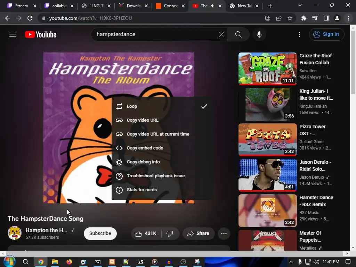Screen dimensions: 356x267
Task: Choose Copy embed code
Action: 162,148
